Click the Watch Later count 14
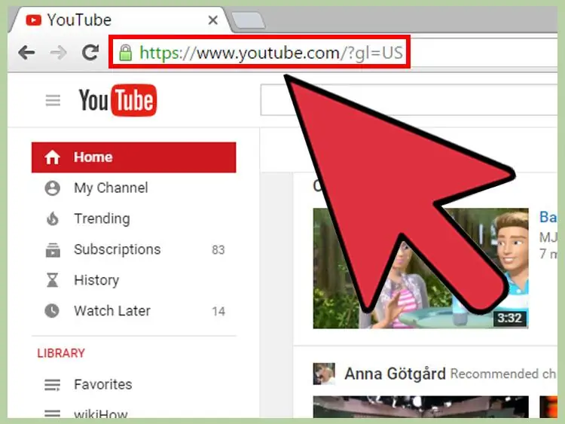The width and height of the screenshot is (565, 424). tap(218, 311)
